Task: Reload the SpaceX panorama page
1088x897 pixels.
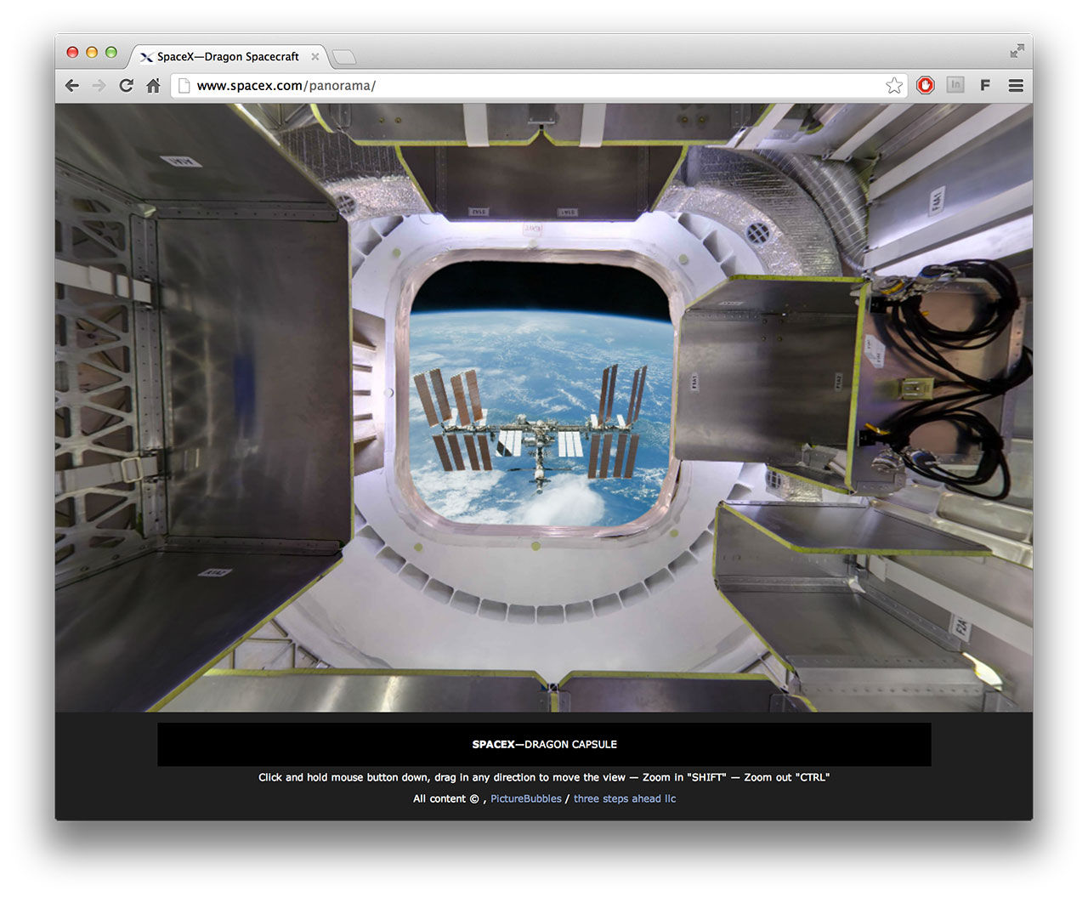Action: [x=126, y=86]
